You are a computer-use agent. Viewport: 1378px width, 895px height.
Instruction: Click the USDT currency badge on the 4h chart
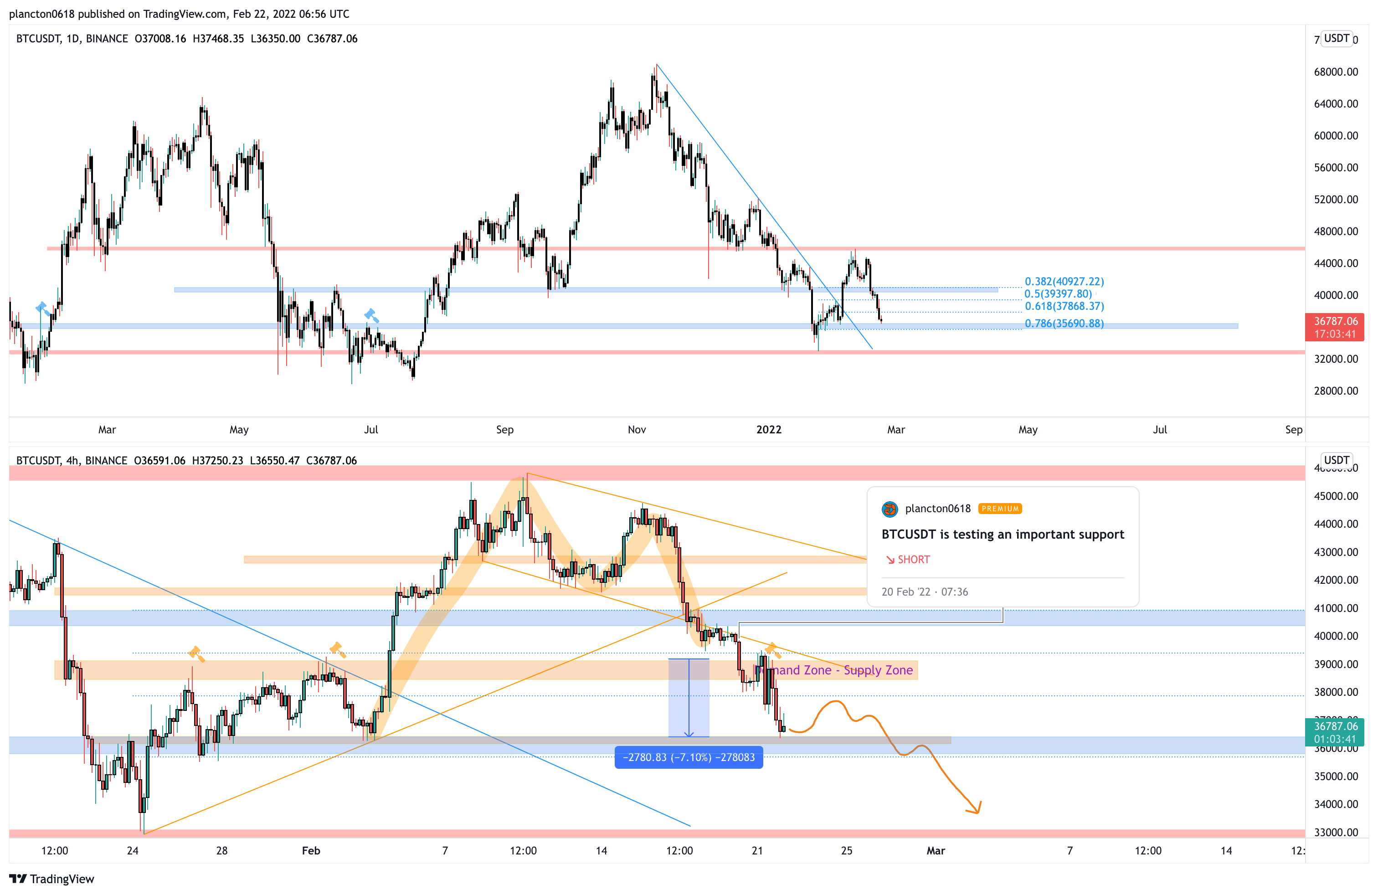(1337, 460)
